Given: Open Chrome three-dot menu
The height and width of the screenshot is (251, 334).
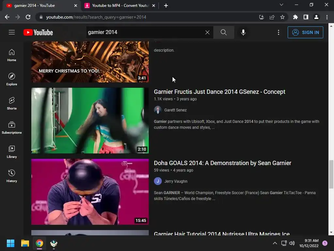Looking at the screenshot, I should point(327,17).
